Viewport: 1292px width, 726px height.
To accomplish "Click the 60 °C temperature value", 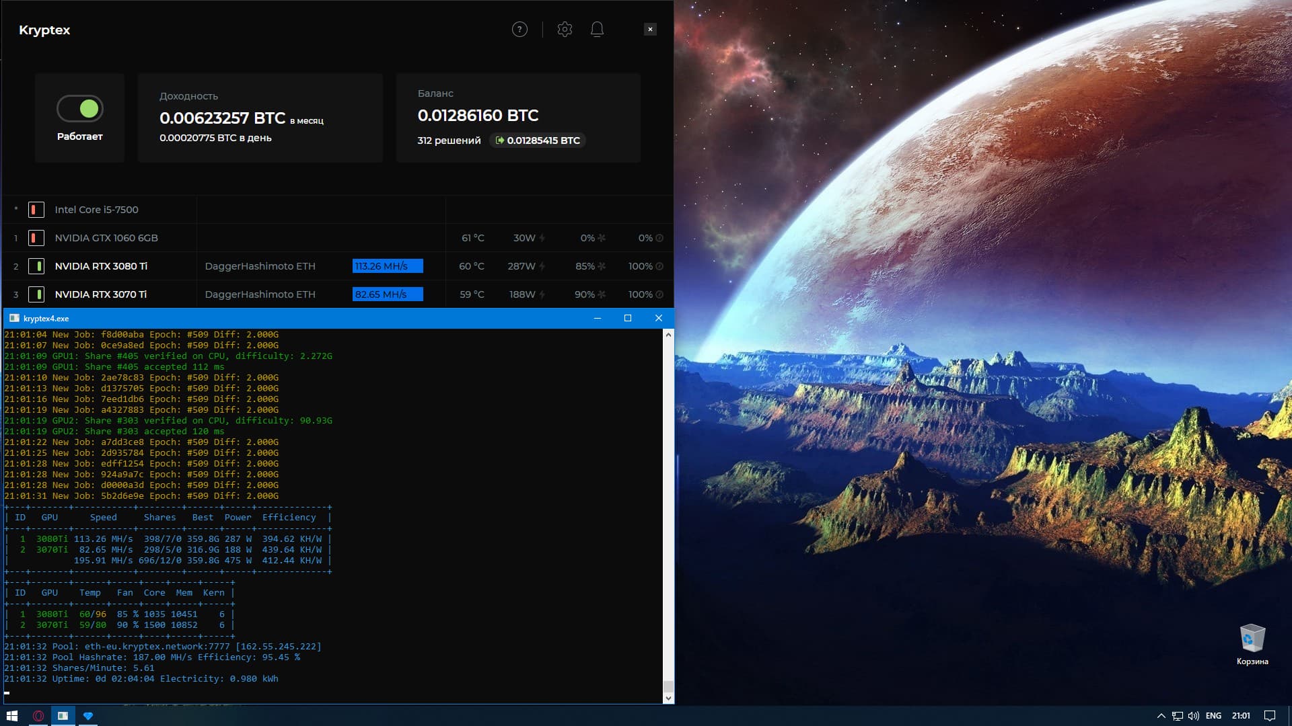I will pyautogui.click(x=472, y=266).
